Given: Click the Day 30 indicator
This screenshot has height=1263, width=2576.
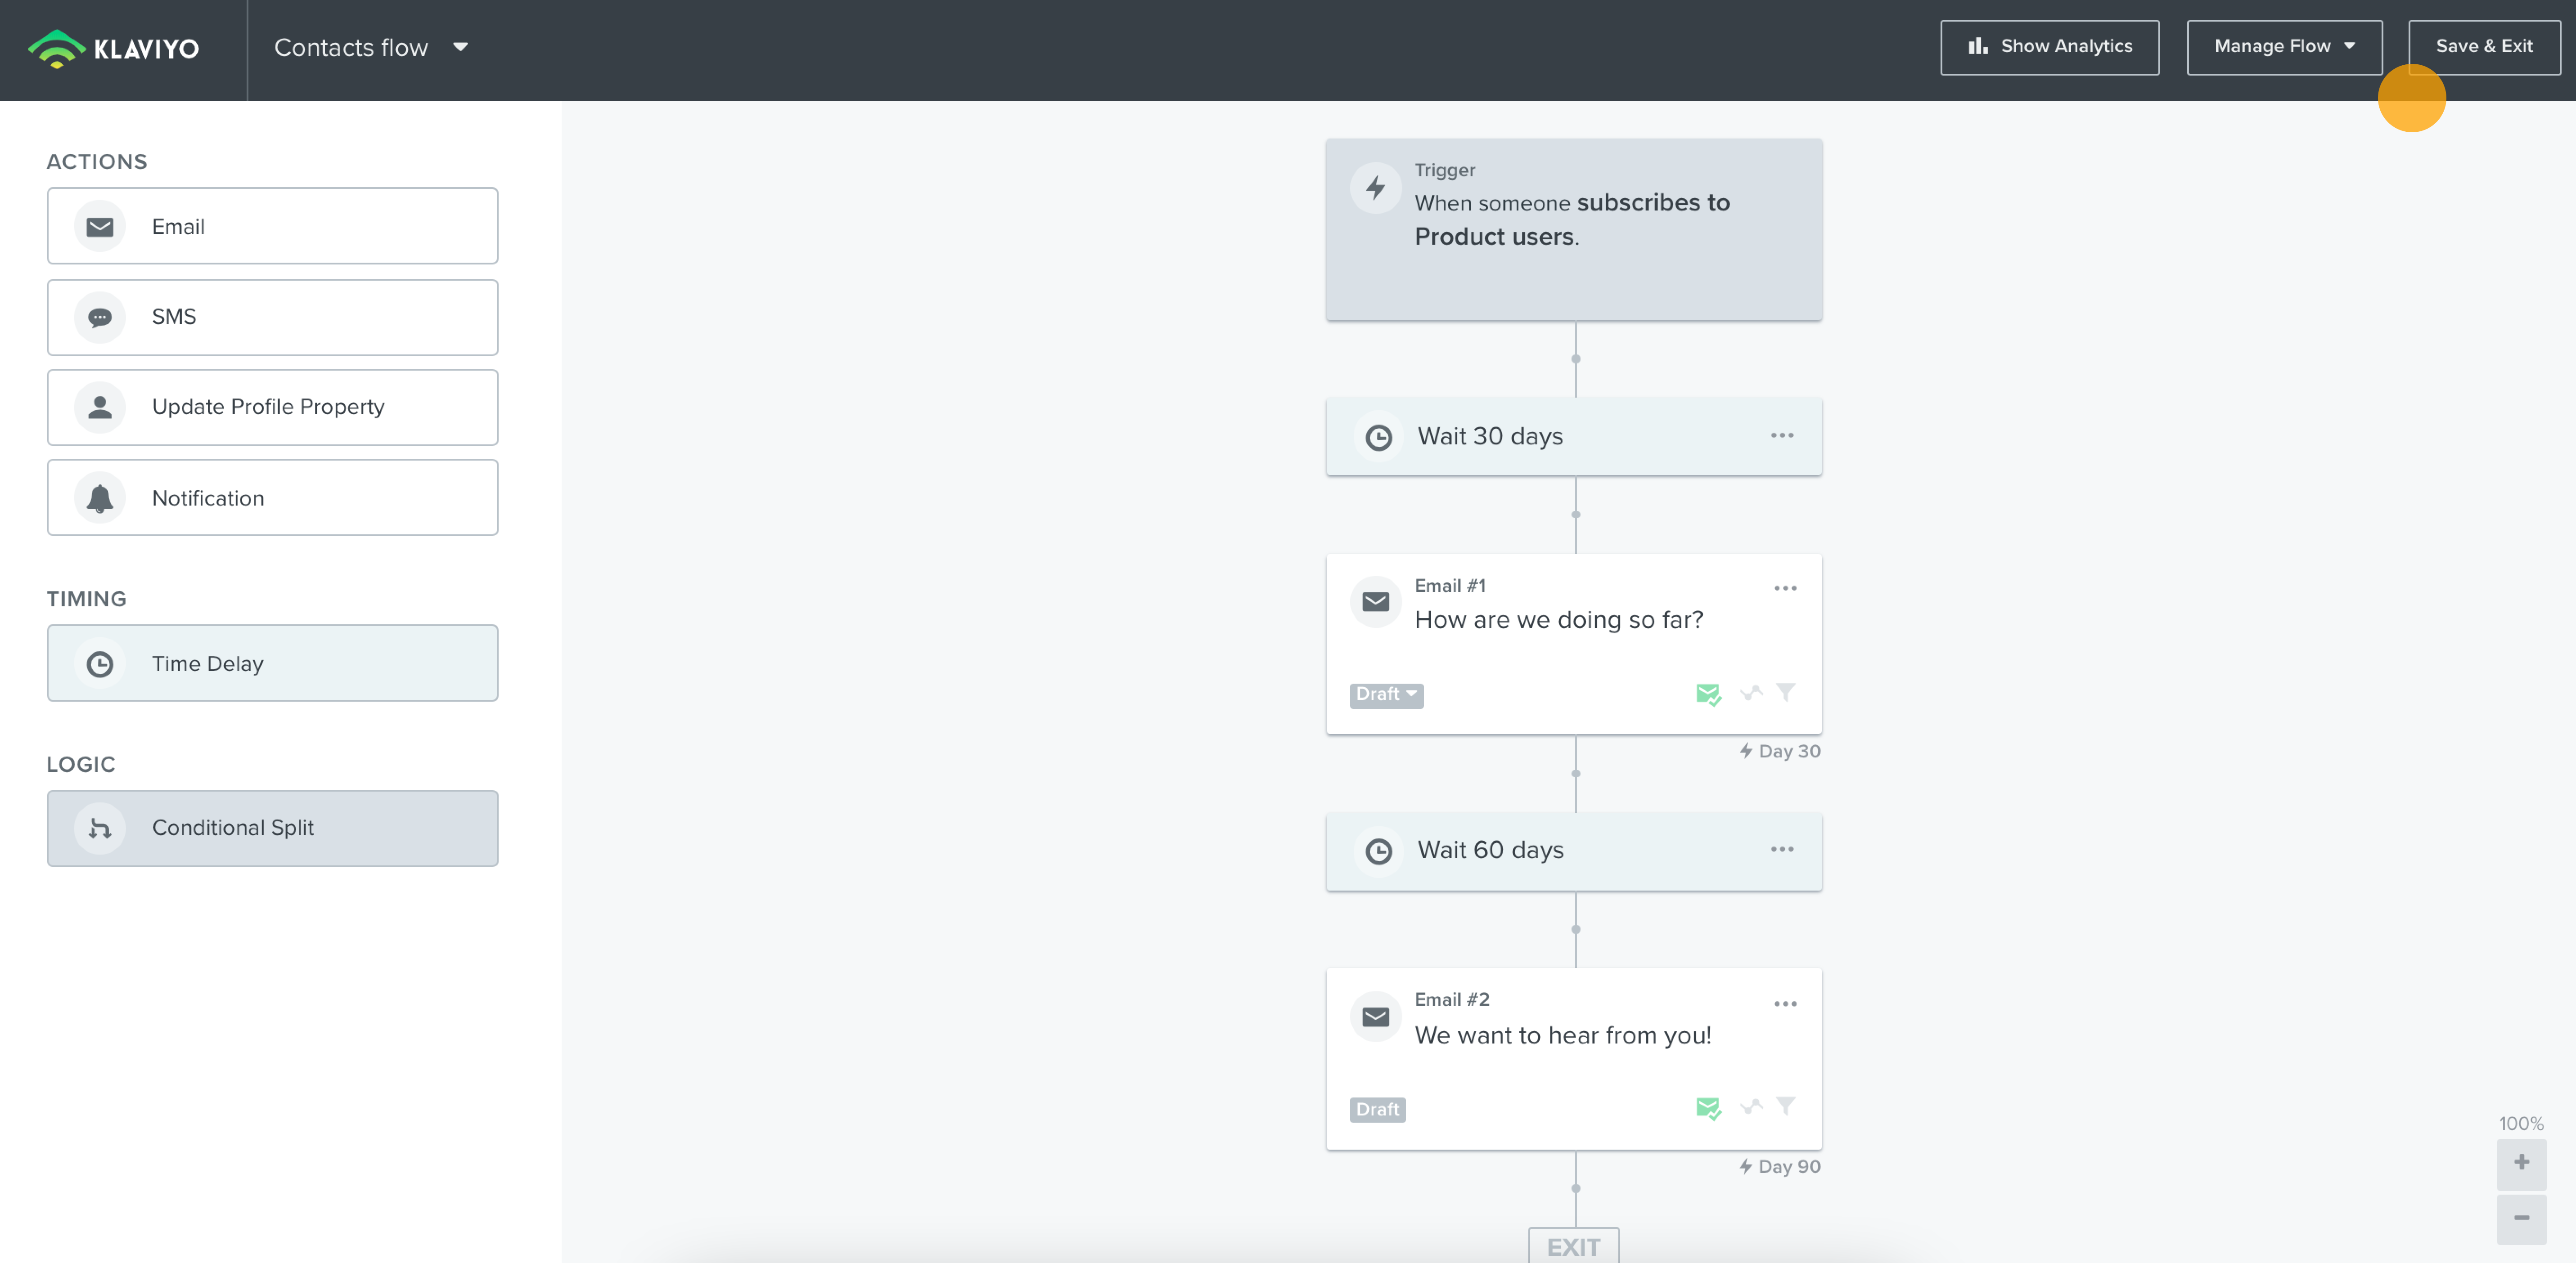Looking at the screenshot, I should [1779, 752].
